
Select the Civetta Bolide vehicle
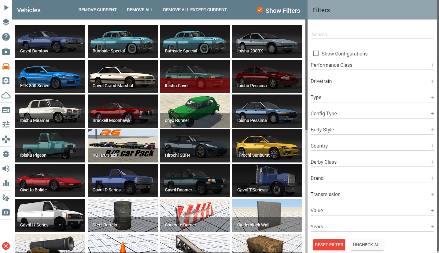coord(50,181)
